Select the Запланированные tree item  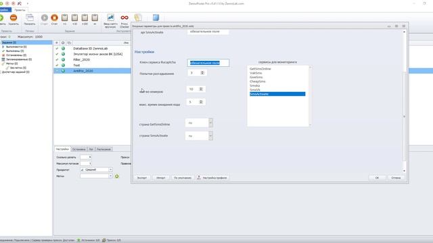(x=19, y=59)
